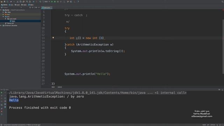Viewport: 224px width, 126px height.
Task: Click the tool windows toggle icon in status bar
Action: (x=1, y=125)
